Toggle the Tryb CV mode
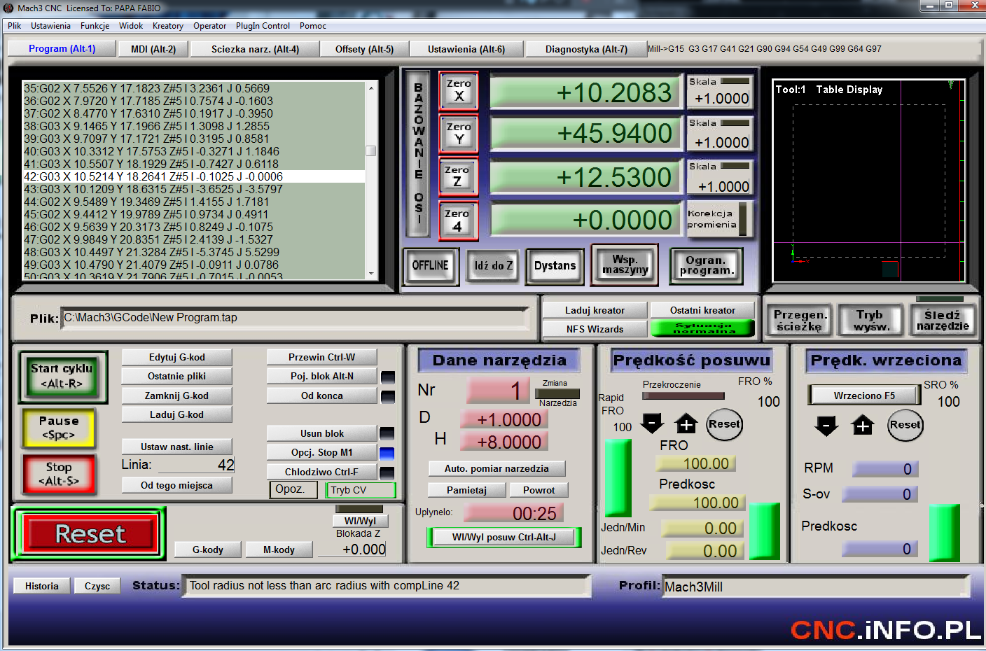986x651 pixels. click(x=361, y=490)
